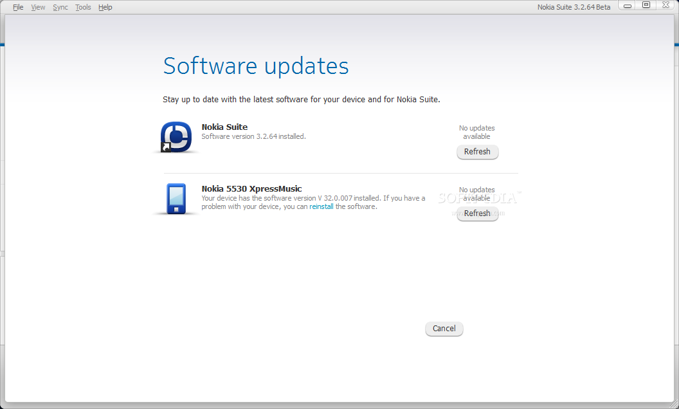
Task: Click the Nokia Suite application icon
Action: coord(176,137)
